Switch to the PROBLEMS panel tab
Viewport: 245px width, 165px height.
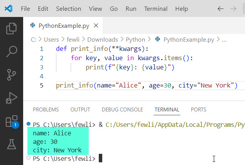46,109
